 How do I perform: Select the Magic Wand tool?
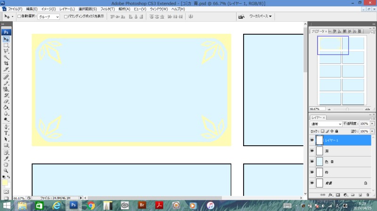point(6,57)
